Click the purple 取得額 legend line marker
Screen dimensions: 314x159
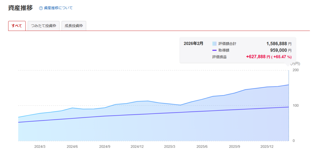click(x=214, y=50)
